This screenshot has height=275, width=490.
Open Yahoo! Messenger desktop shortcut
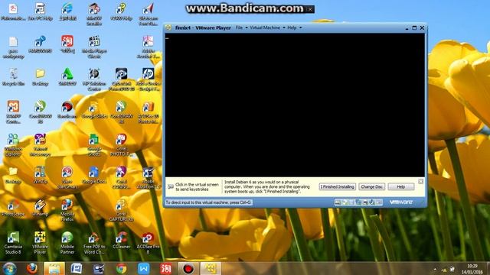click(40, 144)
